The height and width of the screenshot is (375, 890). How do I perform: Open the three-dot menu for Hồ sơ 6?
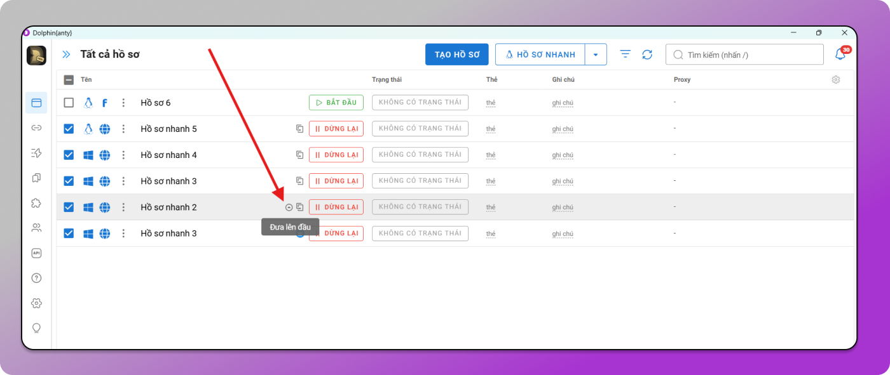click(x=123, y=103)
